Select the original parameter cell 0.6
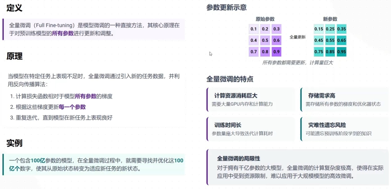 point(276,40)
